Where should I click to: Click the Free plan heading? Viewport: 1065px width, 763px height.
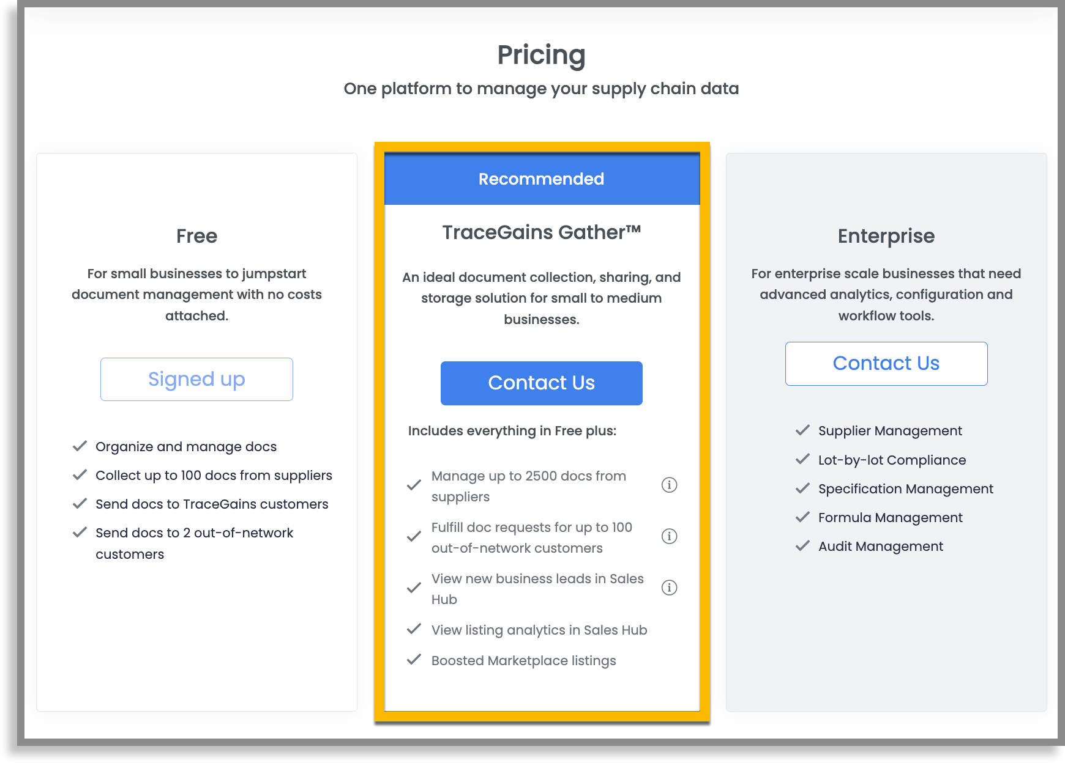click(196, 236)
